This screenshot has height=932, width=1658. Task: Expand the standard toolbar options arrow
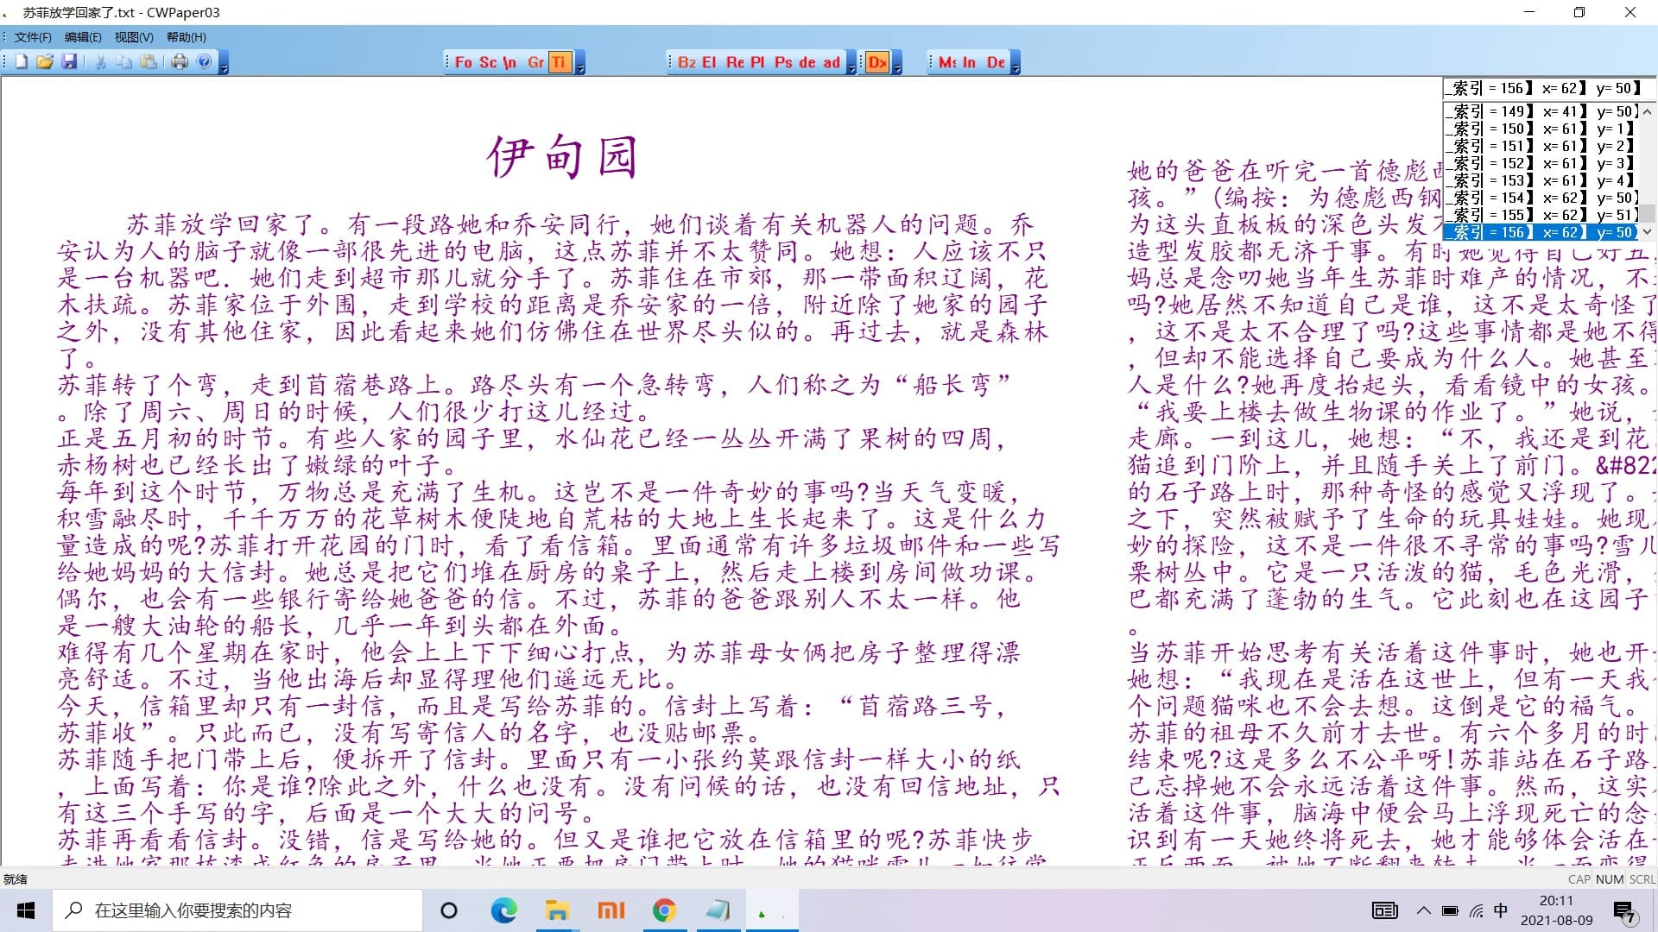point(224,66)
